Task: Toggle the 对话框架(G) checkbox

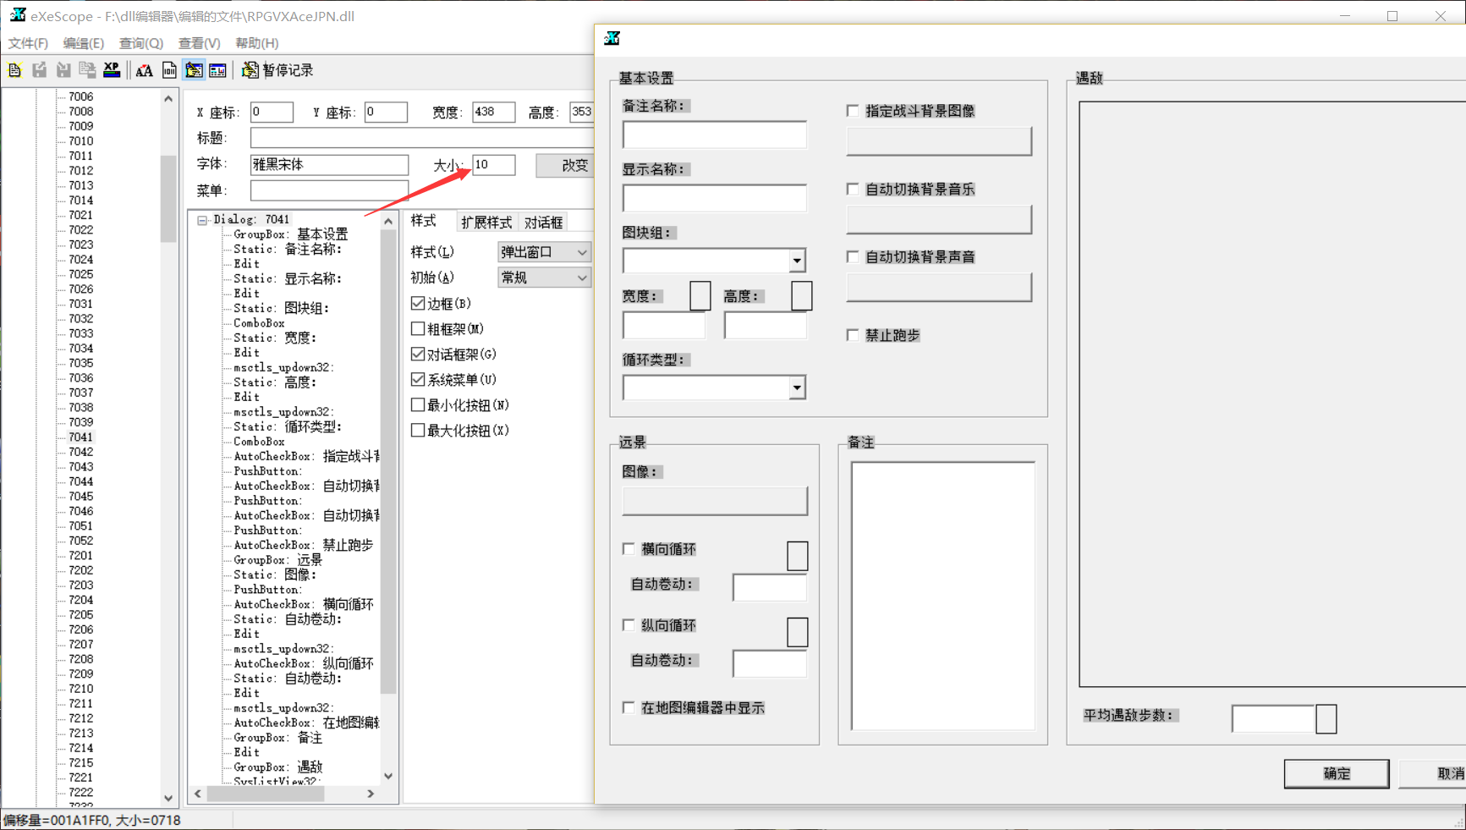Action: [x=418, y=354]
